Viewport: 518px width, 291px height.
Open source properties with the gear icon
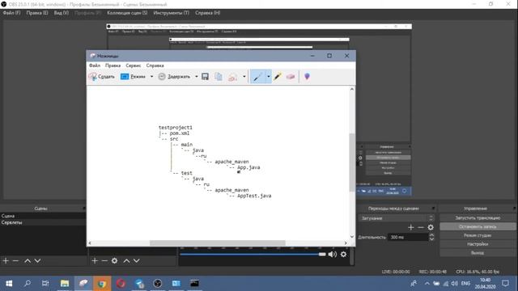point(115,260)
